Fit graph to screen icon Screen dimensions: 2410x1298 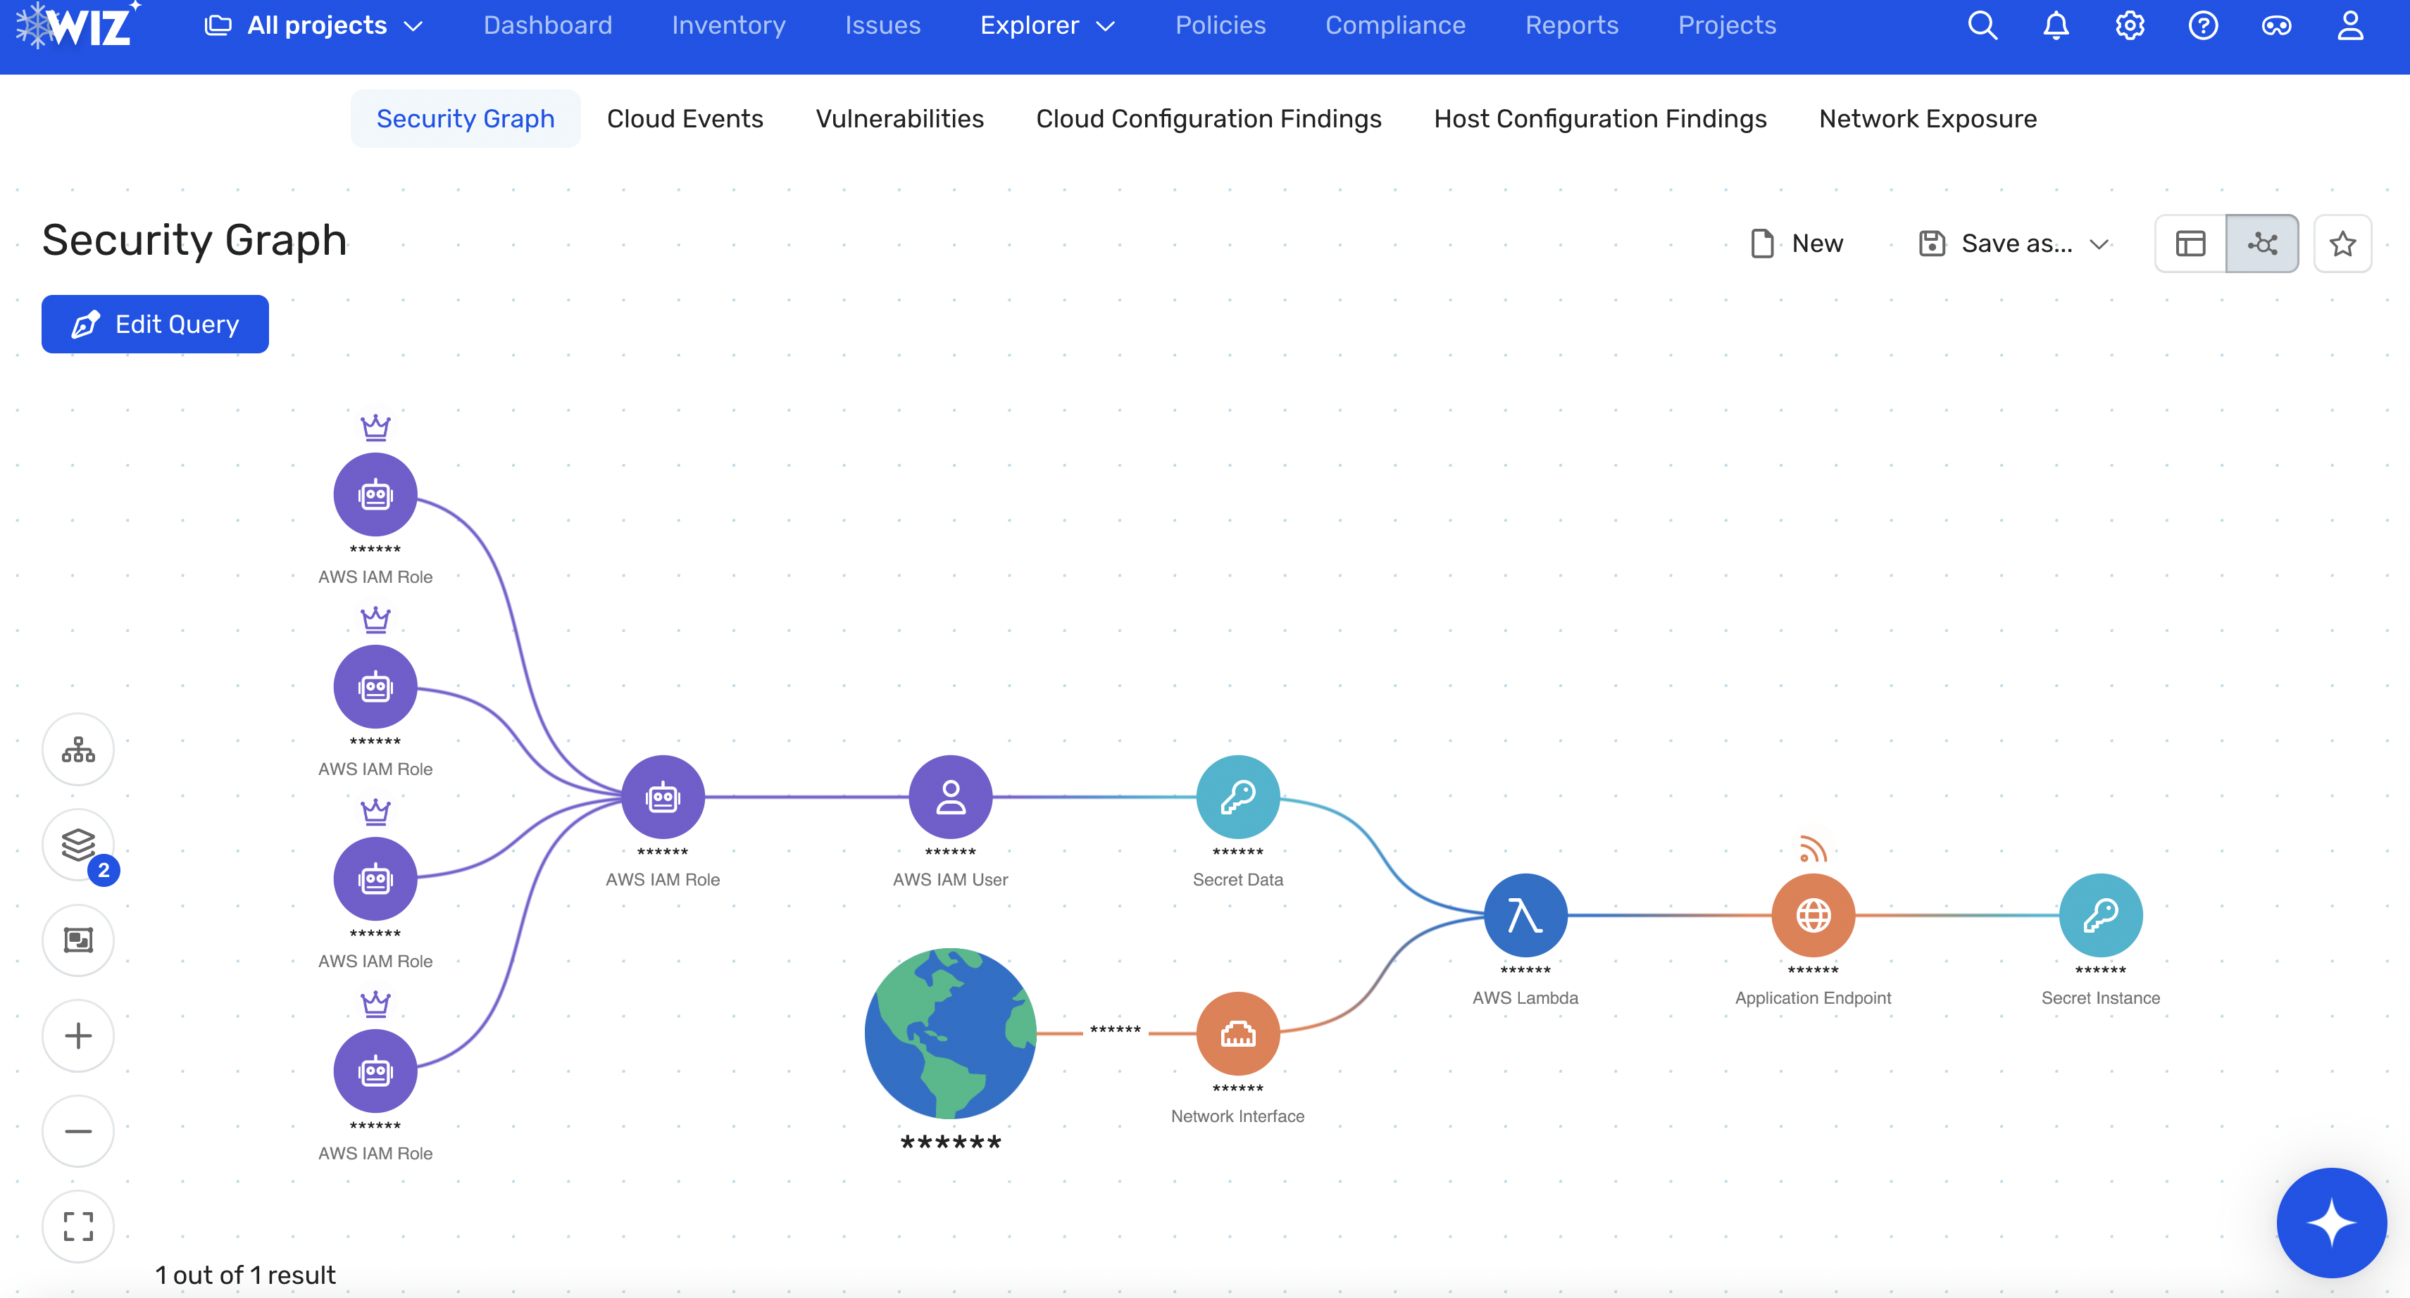[79, 1226]
